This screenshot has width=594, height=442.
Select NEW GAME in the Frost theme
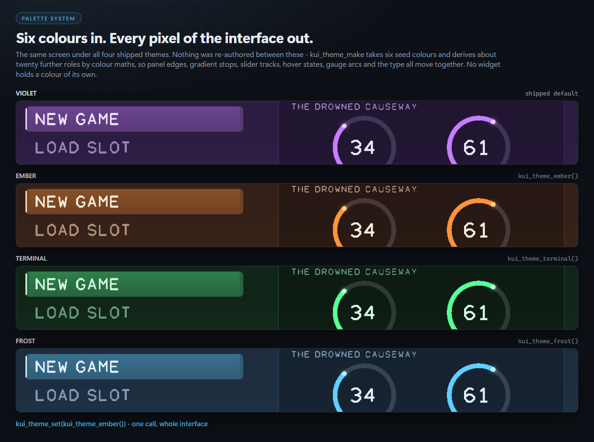click(134, 367)
